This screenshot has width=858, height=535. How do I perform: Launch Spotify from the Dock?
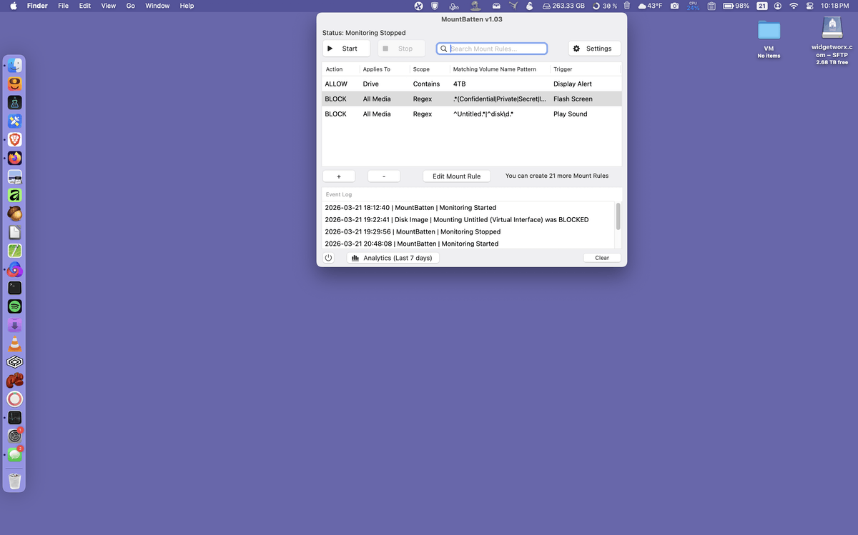coord(15,306)
